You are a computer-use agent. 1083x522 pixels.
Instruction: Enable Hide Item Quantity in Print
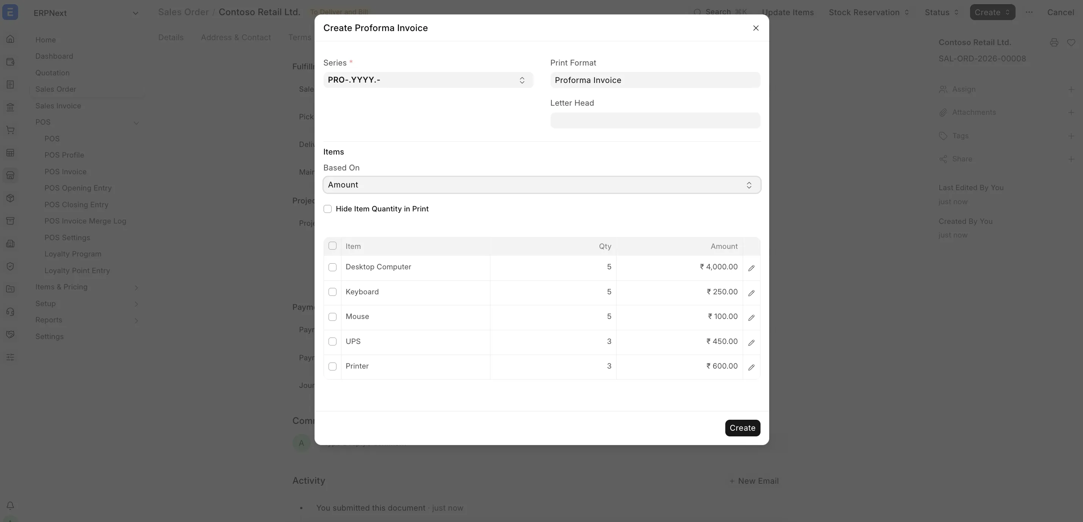[x=327, y=209]
